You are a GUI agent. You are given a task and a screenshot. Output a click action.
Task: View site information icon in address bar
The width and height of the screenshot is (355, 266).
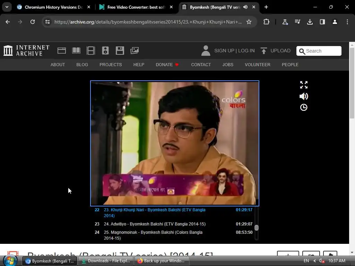[47, 22]
